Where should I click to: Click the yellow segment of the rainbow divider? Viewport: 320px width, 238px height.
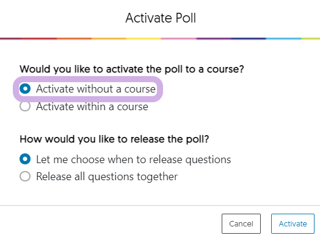[144, 38]
